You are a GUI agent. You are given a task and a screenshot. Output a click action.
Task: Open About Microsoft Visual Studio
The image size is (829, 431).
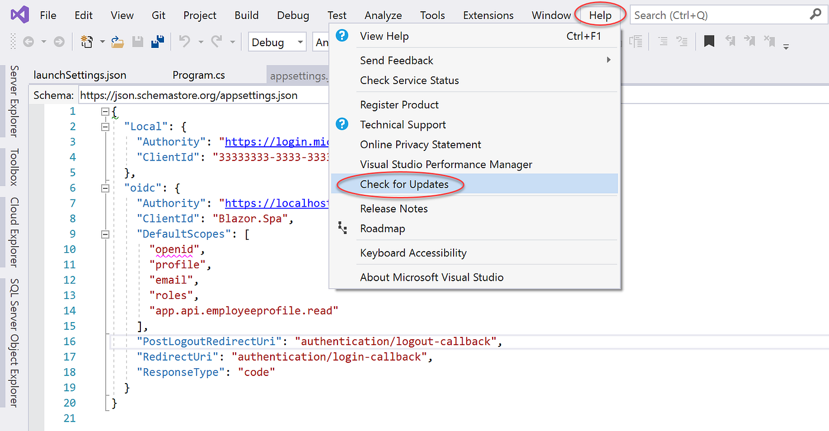click(x=432, y=276)
